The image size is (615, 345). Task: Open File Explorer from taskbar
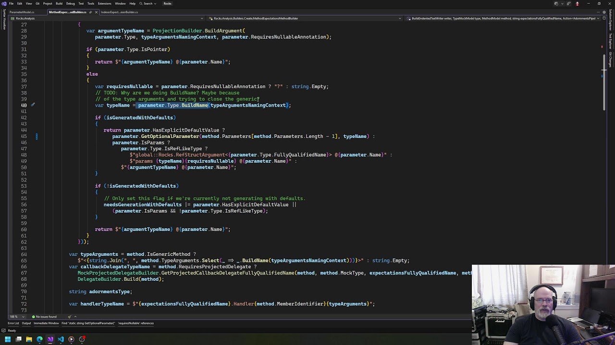click(29, 339)
